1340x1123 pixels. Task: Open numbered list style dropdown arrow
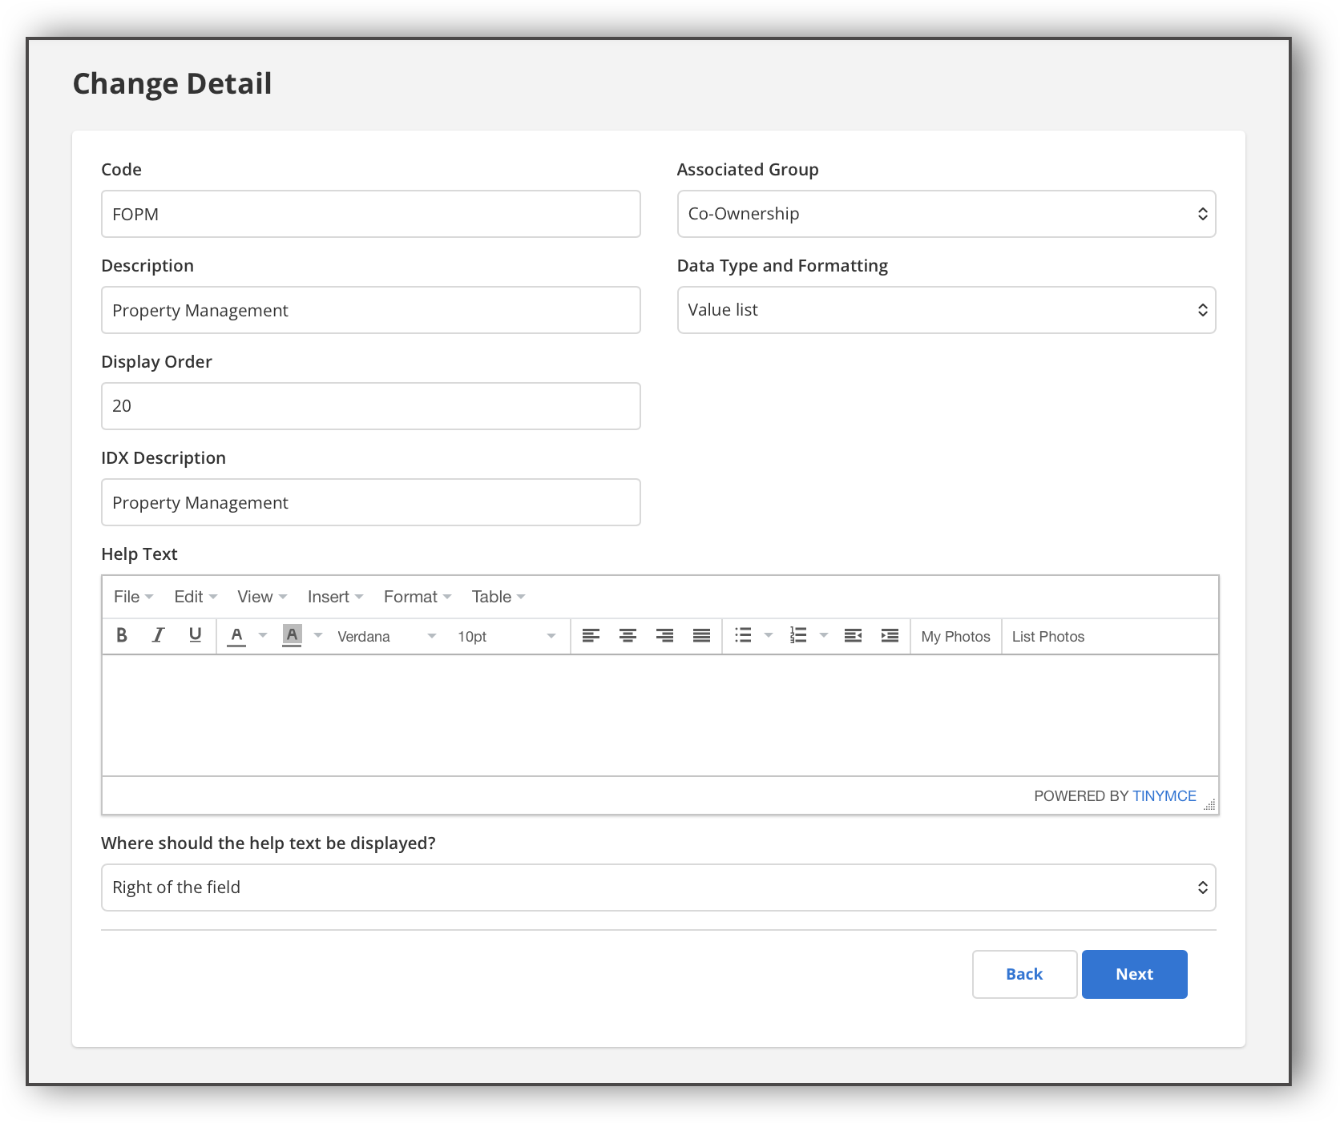tap(823, 636)
